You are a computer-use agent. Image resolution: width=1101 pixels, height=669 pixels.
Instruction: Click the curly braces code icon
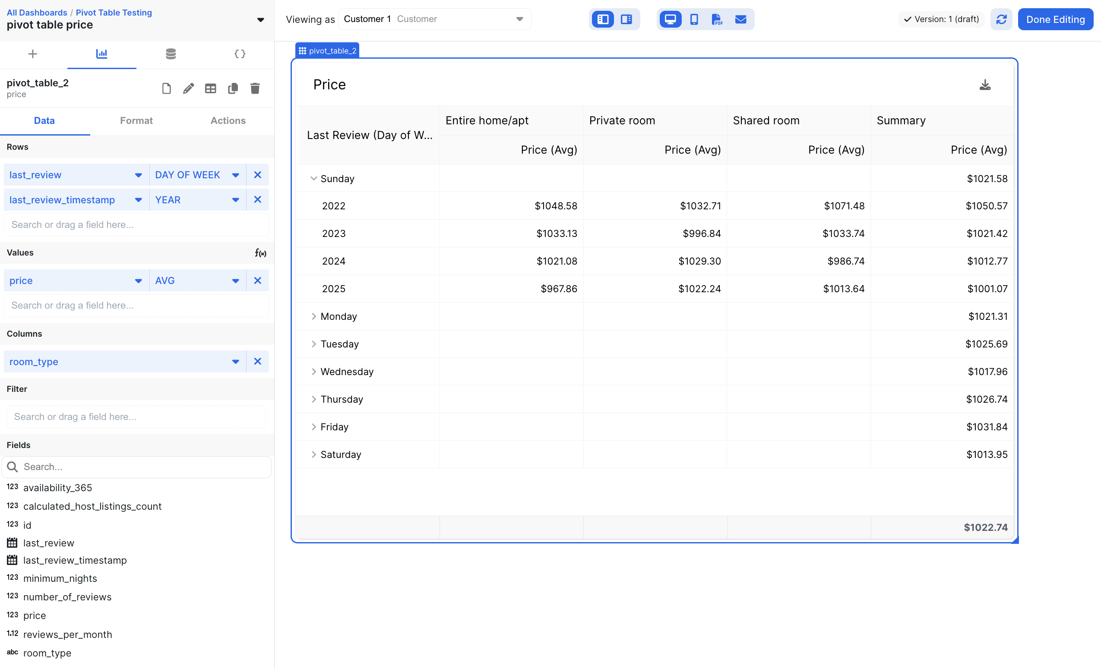point(240,54)
